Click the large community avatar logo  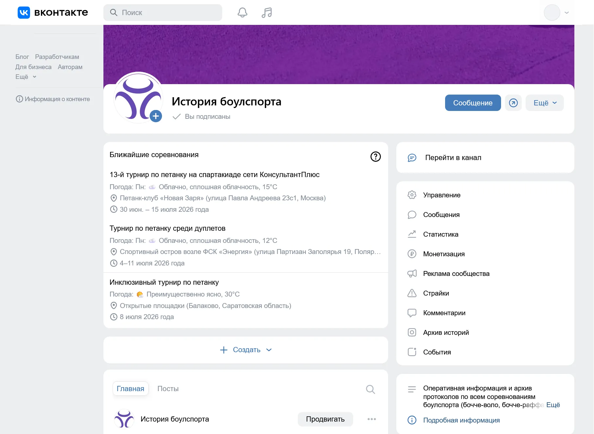(138, 98)
